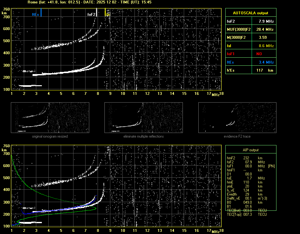Select the foF2 7.9 MHz value cell
The image size is (300, 234).
(266, 21)
